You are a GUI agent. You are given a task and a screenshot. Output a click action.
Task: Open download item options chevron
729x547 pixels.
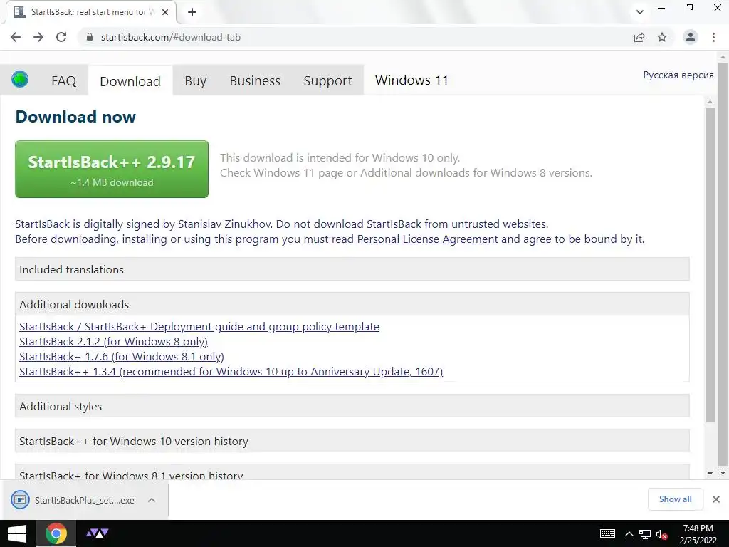[152, 500]
